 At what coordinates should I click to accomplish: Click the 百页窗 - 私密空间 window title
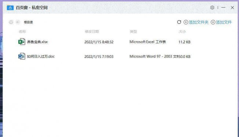(32, 8)
